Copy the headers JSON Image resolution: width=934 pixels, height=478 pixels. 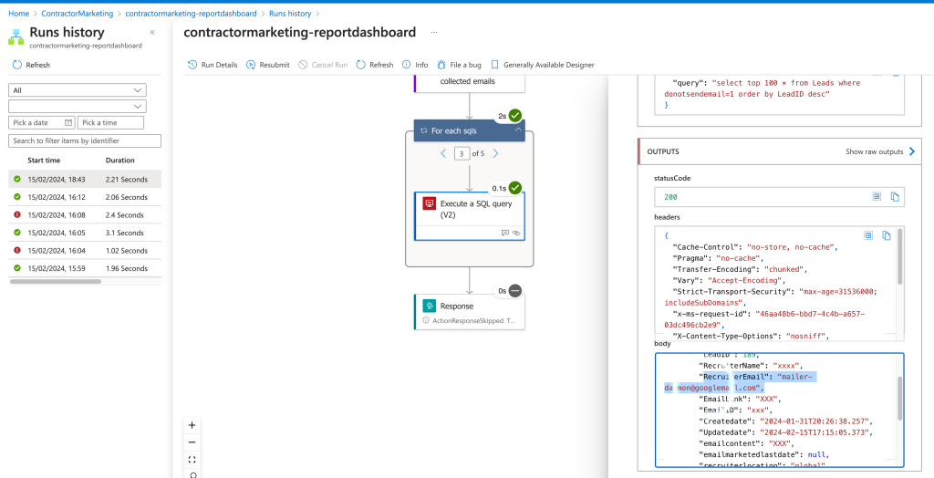coord(887,235)
